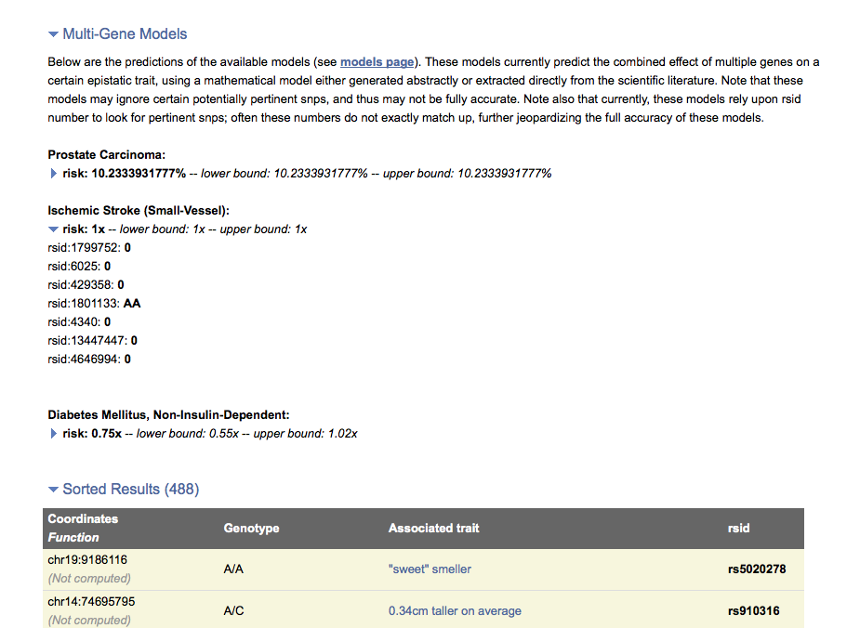The height and width of the screenshot is (628, 860).
Task: Select the chr14:74695795 coordinates cell
Action: click(91, 602)
